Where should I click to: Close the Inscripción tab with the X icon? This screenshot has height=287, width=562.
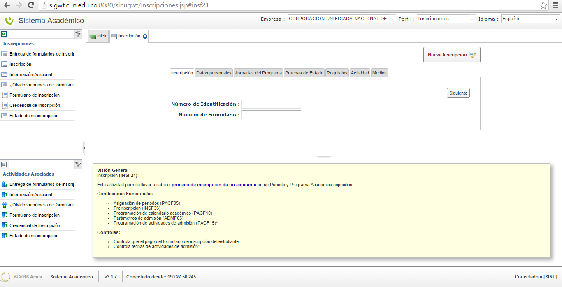coord(145,36)
